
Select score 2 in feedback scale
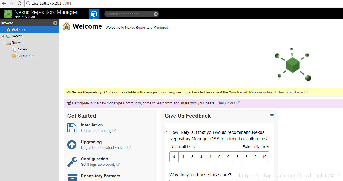192,157
